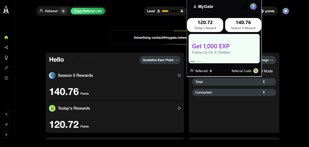Click the Today's Reward card in popup
309x147 pixels.
pyautogui.click(x=205, y=25)
